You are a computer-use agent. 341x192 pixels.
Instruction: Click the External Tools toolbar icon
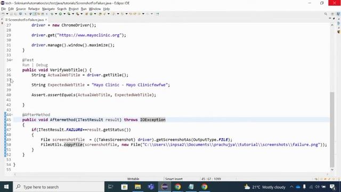[77, 14]
